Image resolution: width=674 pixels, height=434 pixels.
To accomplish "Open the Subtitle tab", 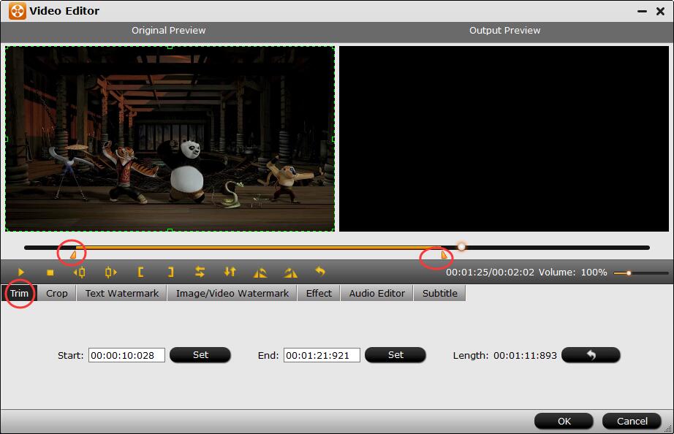I will click(439, 293).
